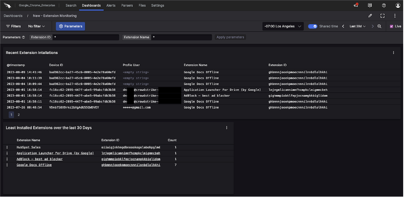Open AdBlock — best ad blocker link in lower table

point(39,159)
